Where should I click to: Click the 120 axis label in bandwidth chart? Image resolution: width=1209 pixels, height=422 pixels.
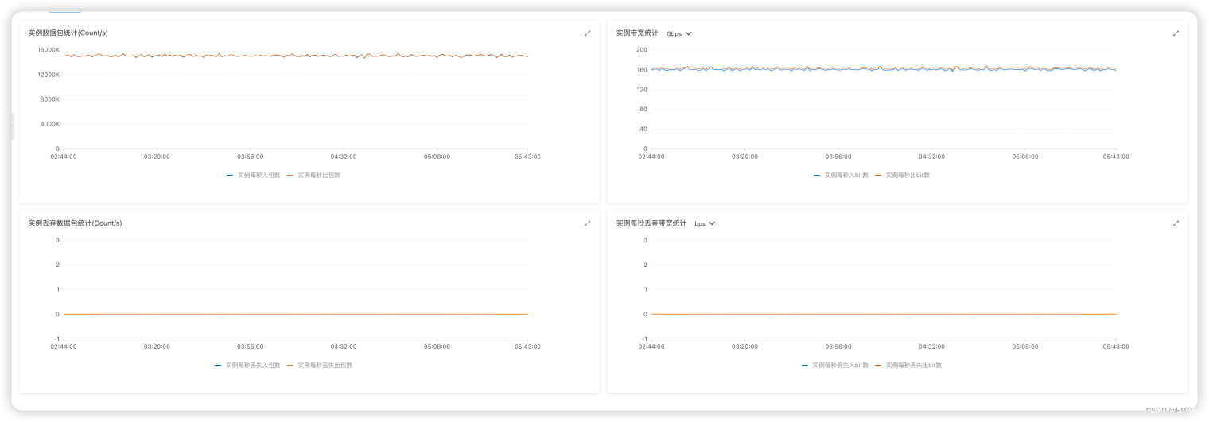pos(642,89)
